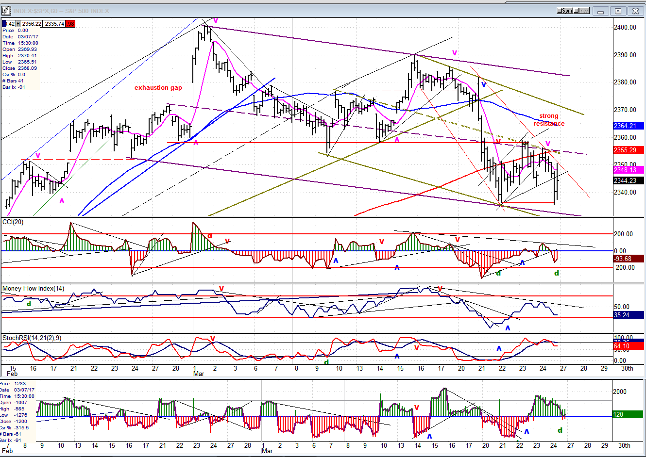Click the 2400.00 price axis label
Viewport: 646px width, 457px height.
tap(625, 27)
